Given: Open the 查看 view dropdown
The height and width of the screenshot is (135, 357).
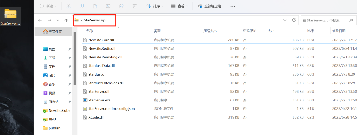Looking at the screenshot, I should [x=179, y=6].
